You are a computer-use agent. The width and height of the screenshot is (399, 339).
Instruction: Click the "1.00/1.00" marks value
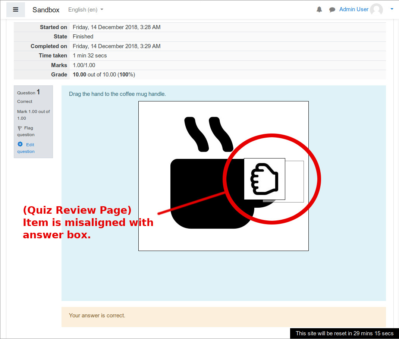click(84, 65)
